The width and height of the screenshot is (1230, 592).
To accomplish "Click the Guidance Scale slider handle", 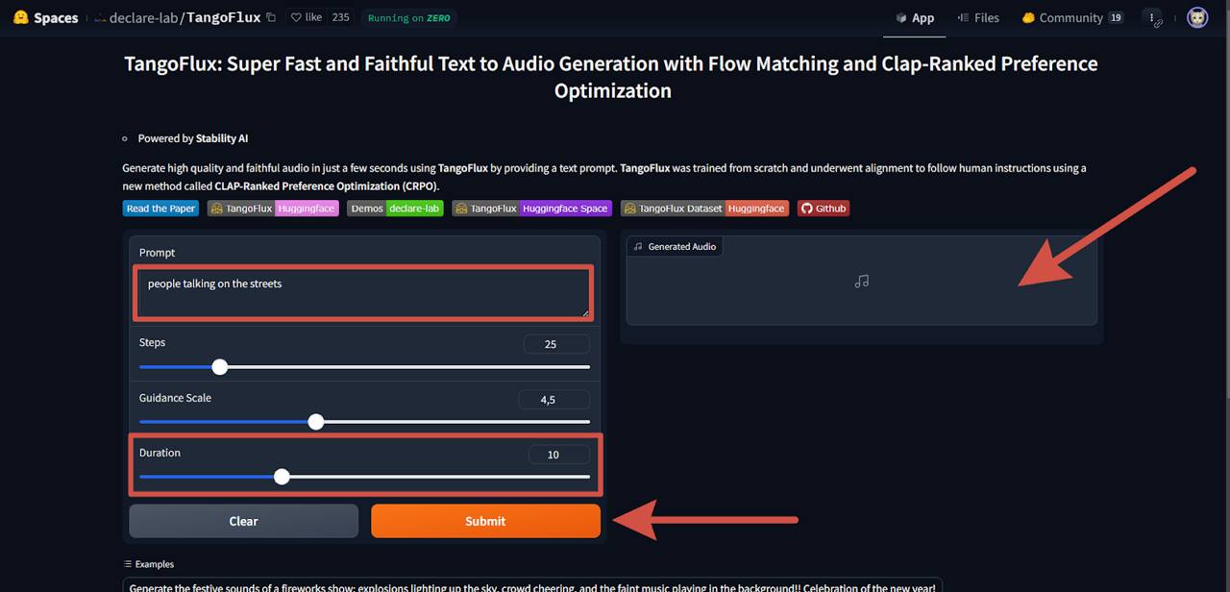I will (316, 422).
